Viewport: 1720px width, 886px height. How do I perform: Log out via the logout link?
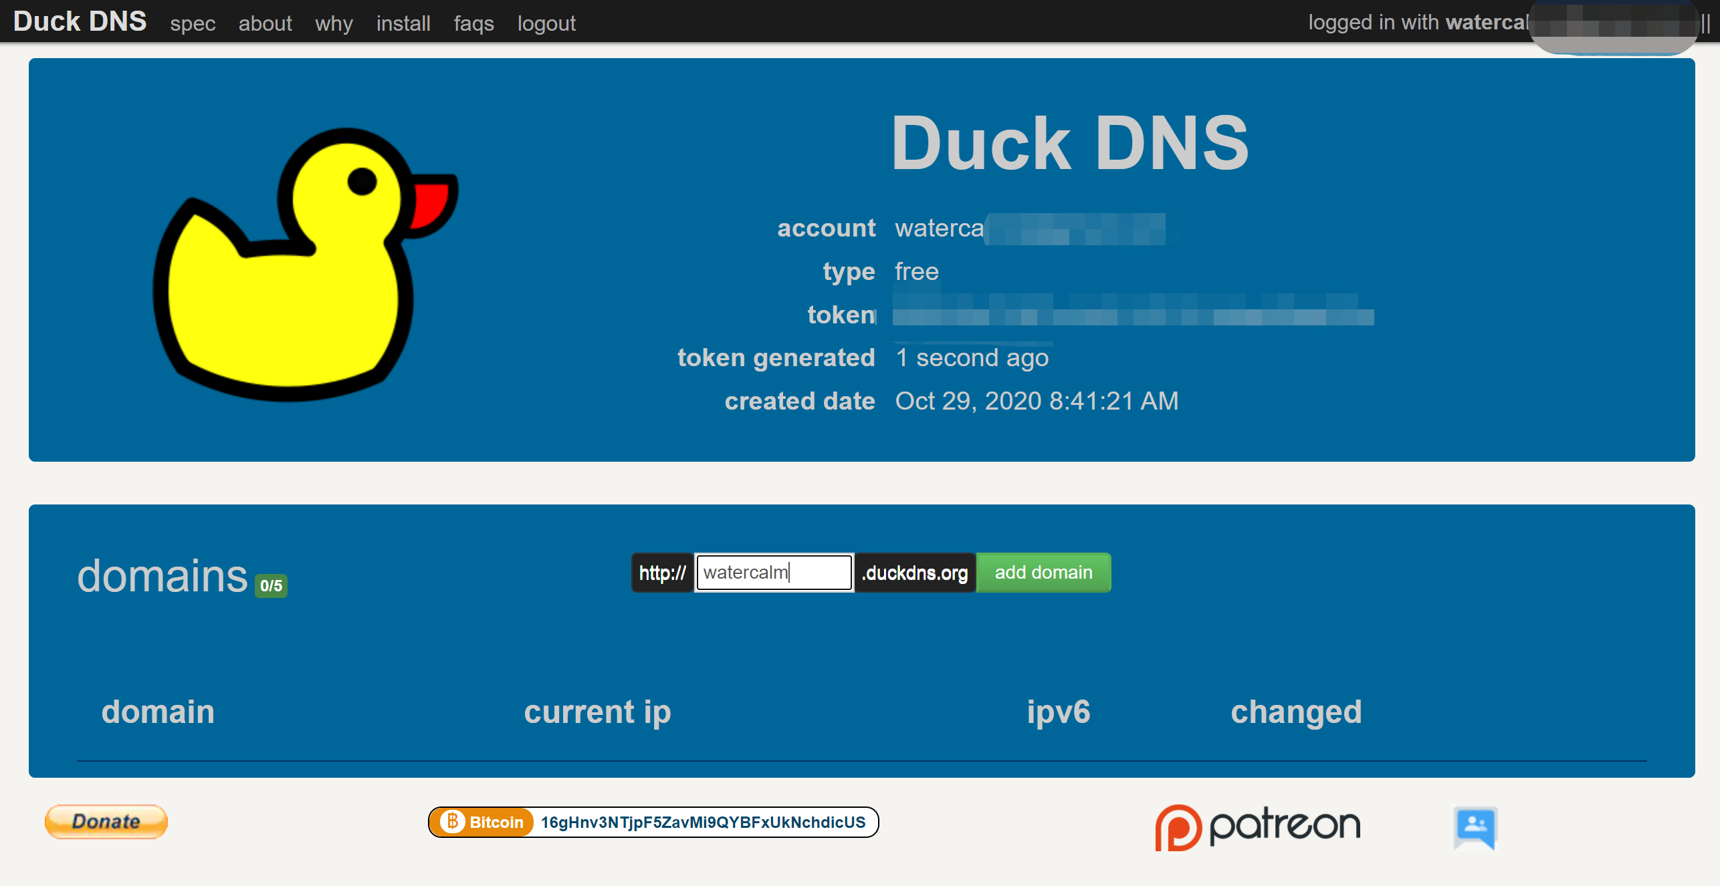[546, 23]
